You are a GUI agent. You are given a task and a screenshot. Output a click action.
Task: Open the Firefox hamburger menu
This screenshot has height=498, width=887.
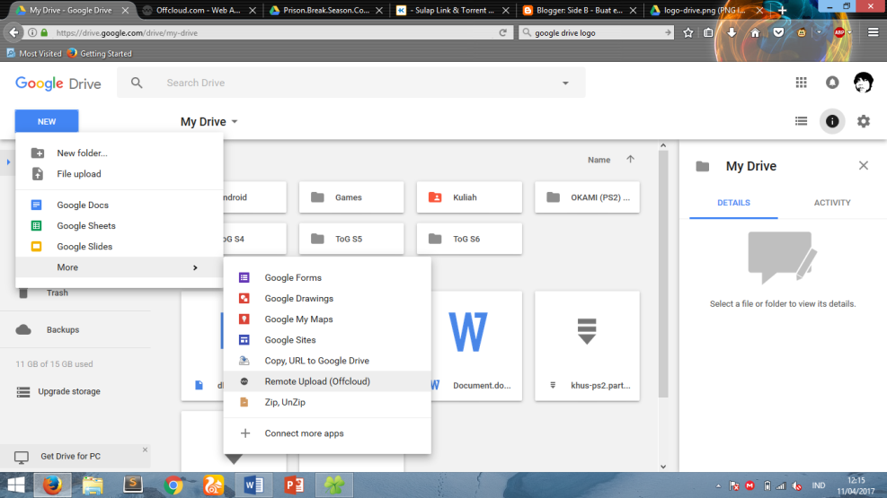[x=873, y=32]
